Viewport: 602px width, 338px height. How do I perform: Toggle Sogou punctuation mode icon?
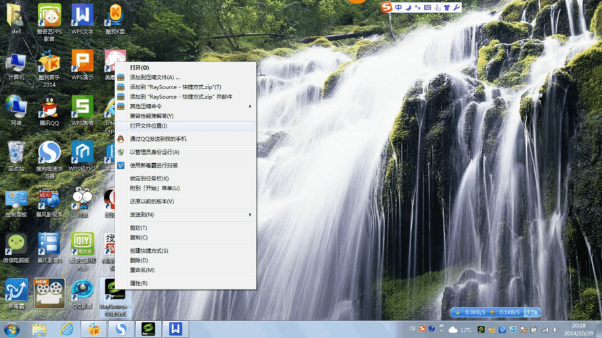(x=418, y=7)
